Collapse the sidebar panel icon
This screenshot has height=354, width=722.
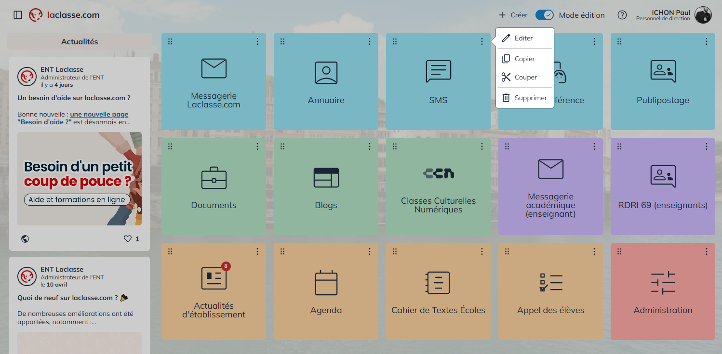pyautogui.click(x=18, y=15)
